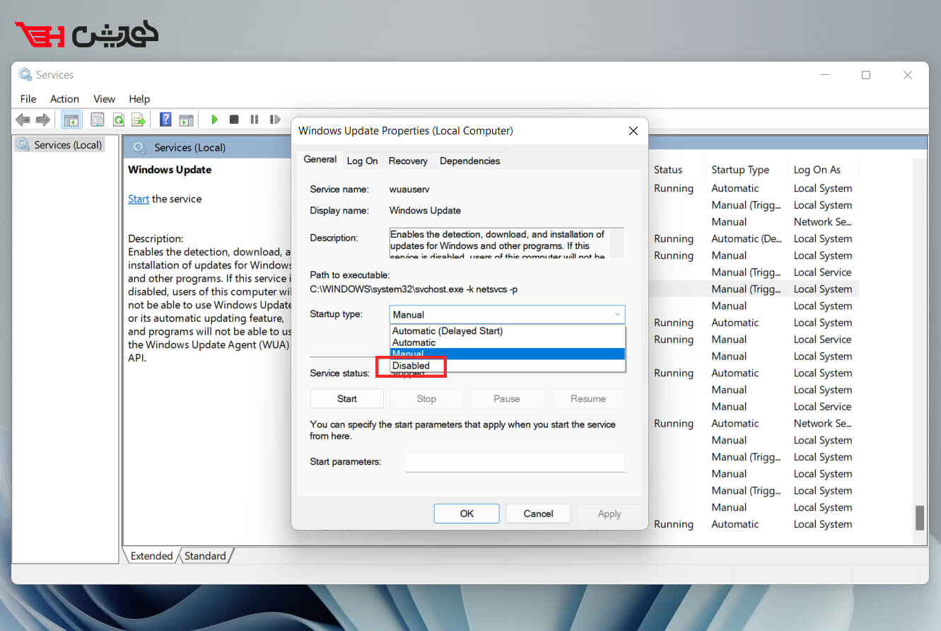Click the Refresh toolbar icon

tap(119, 120)
